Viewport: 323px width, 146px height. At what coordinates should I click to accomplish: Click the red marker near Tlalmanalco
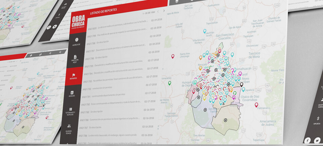pyautogui.click(x=256, y=105)
